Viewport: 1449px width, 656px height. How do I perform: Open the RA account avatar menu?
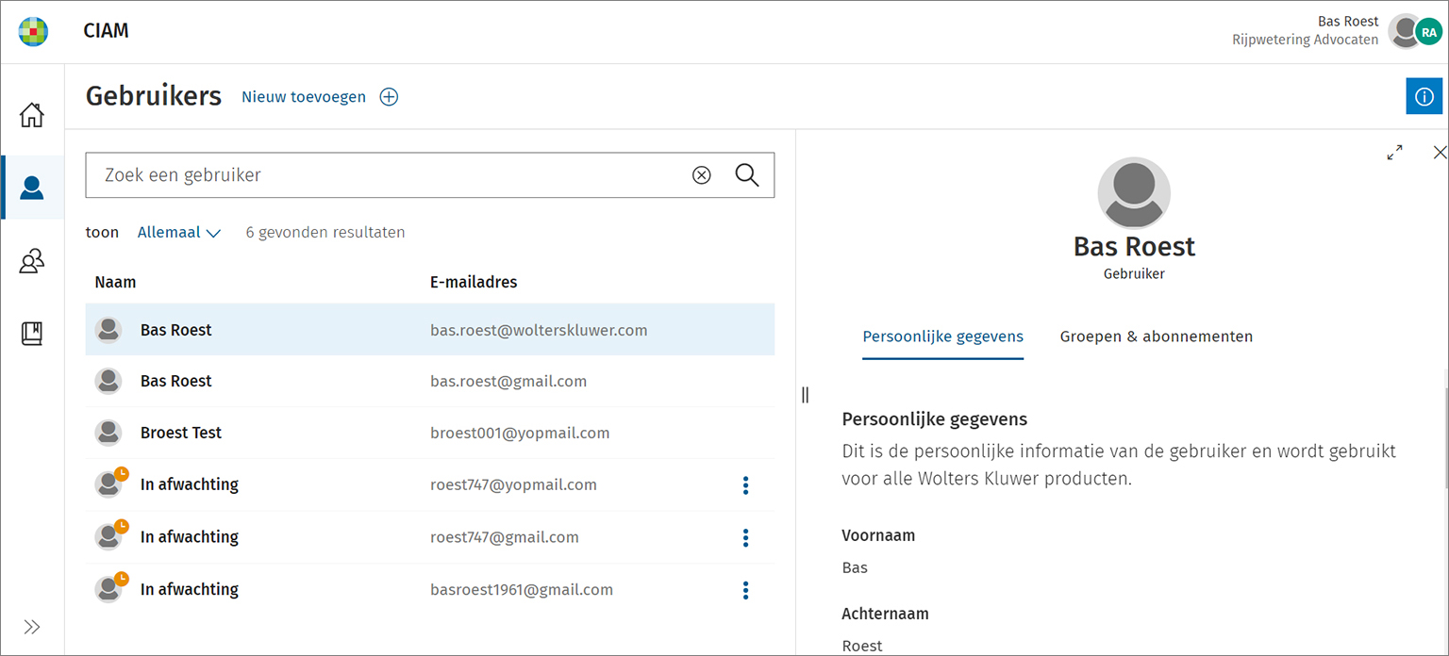tap(1428, 31)
